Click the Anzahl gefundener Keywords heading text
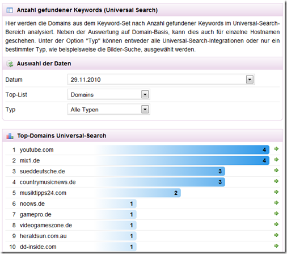 [x=87, y=10]
